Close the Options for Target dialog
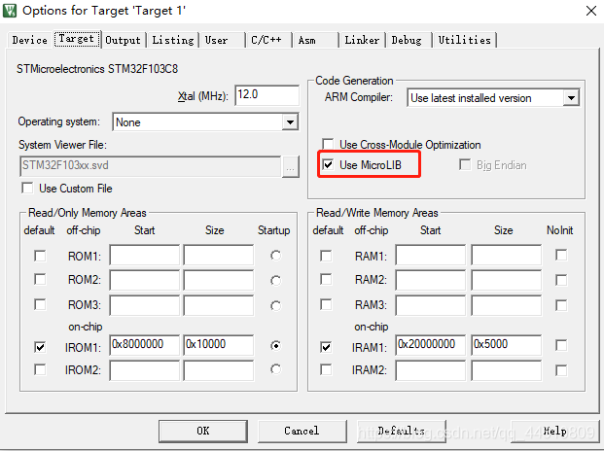 591,11
